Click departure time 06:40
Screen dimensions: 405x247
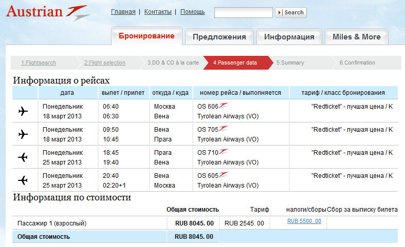coord(111,107)
